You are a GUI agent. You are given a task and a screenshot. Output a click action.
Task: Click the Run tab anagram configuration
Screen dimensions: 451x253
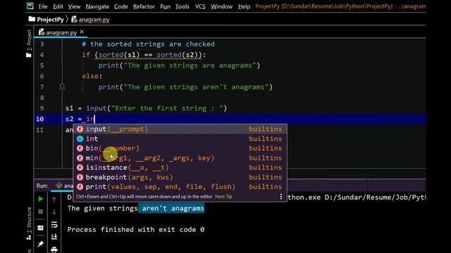[x=65, y=186]
